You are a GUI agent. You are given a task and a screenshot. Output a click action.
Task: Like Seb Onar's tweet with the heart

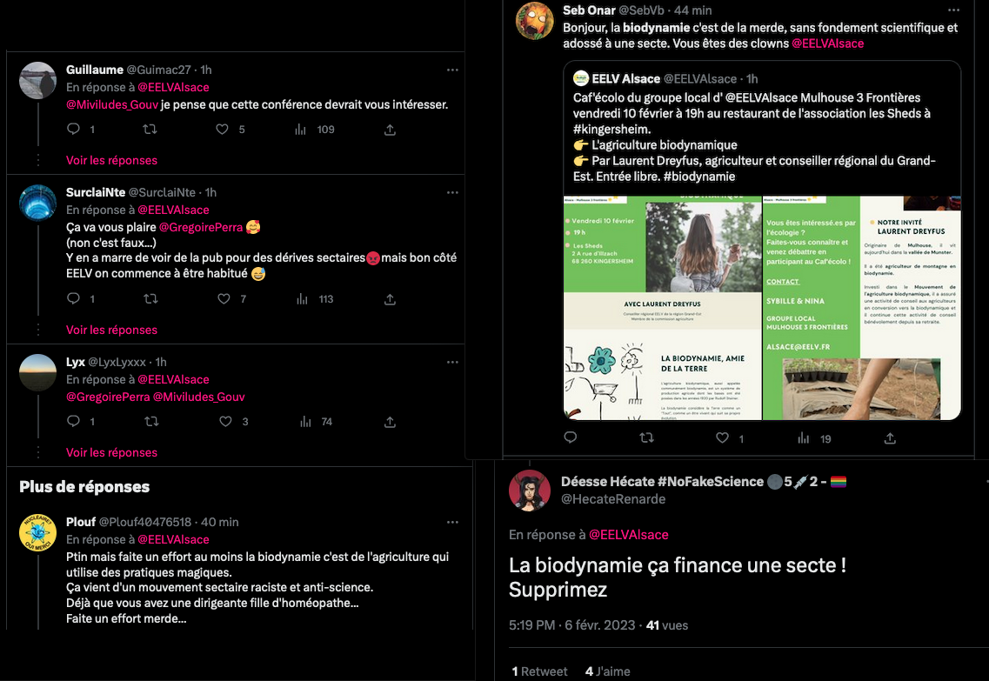pyautogui.click(x=722, y=437)
